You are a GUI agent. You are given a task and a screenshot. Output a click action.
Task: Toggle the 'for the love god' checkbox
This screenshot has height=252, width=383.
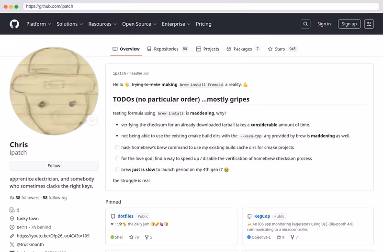(x=117, y=158)
